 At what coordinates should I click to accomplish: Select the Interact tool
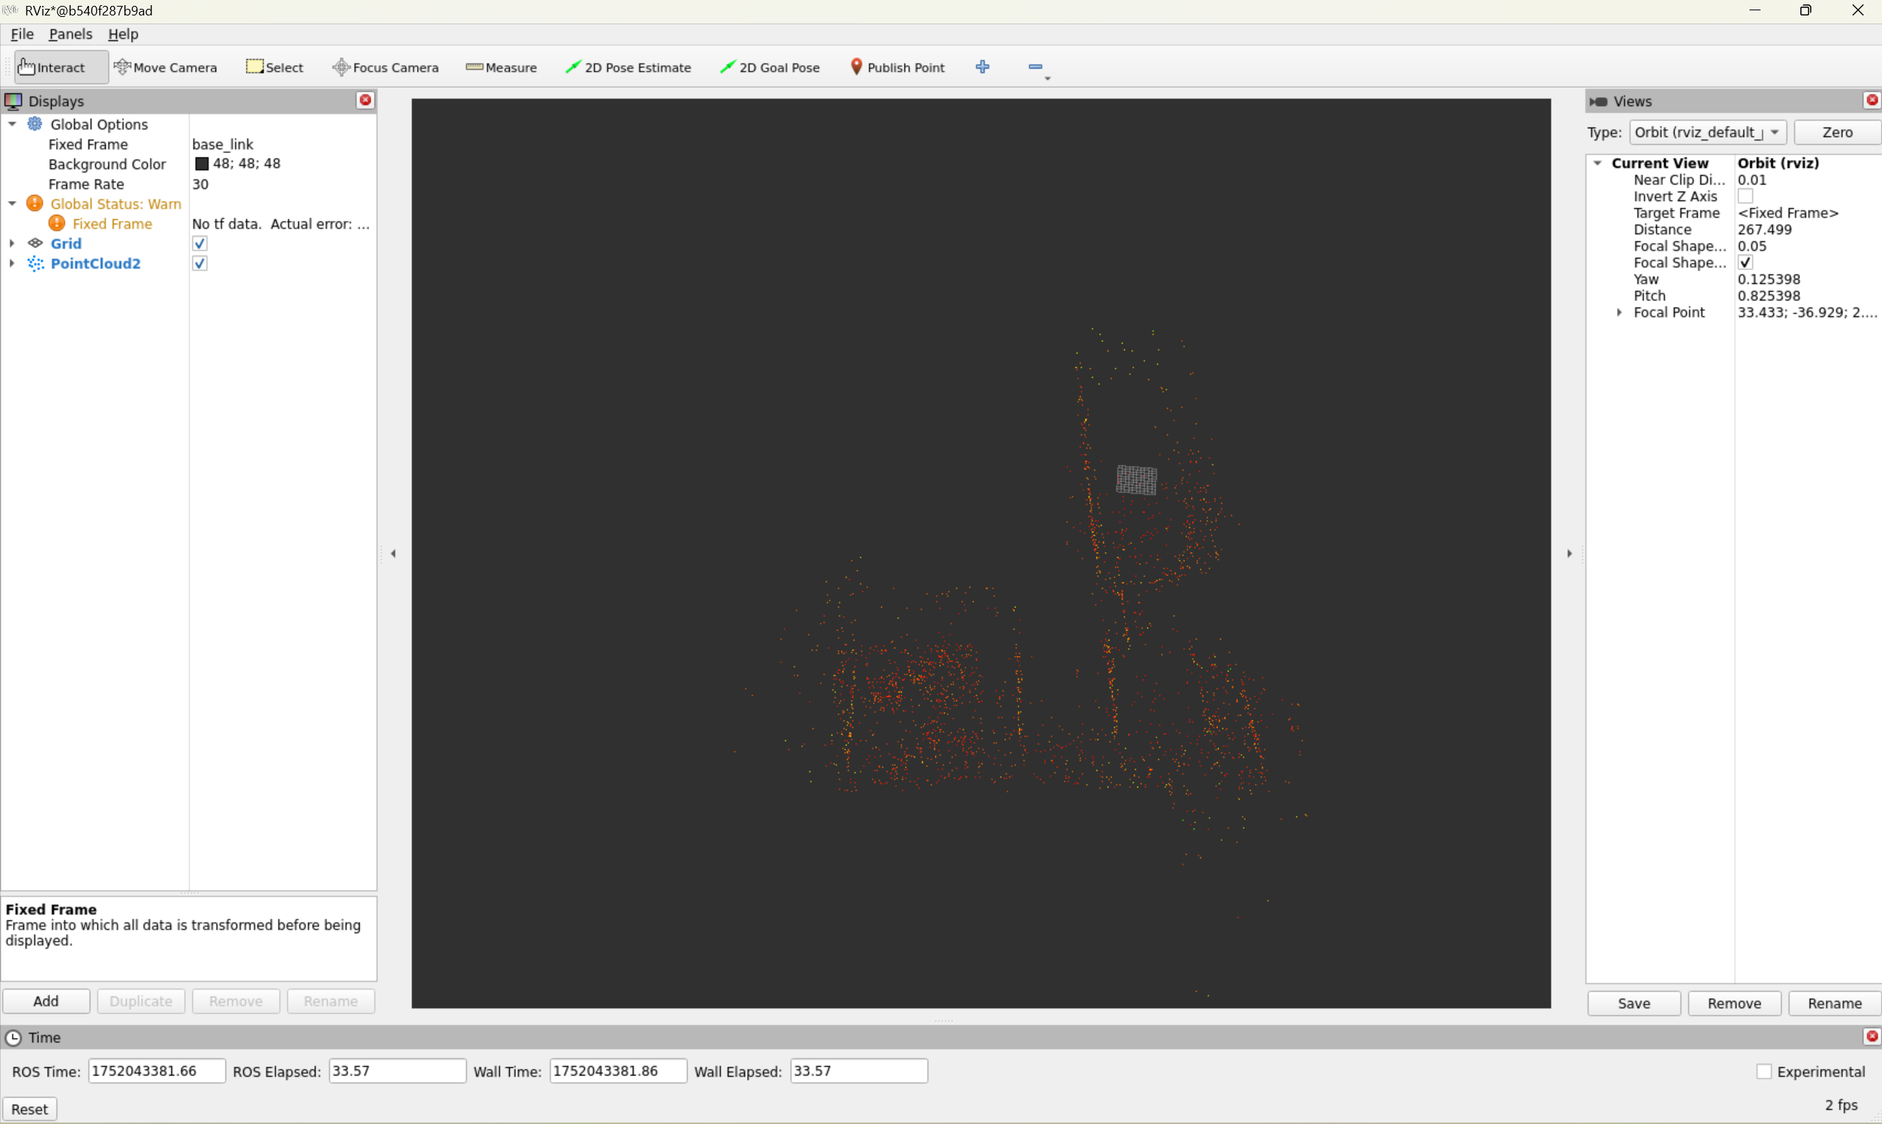[x=53, y=68]
